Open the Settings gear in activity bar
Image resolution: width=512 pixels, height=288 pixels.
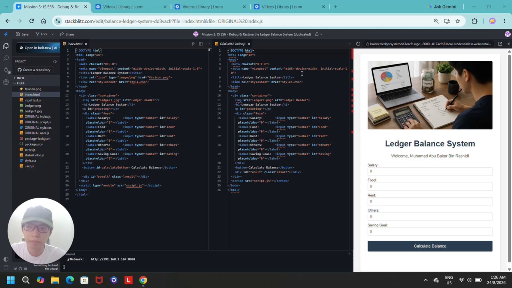[6, 82]
